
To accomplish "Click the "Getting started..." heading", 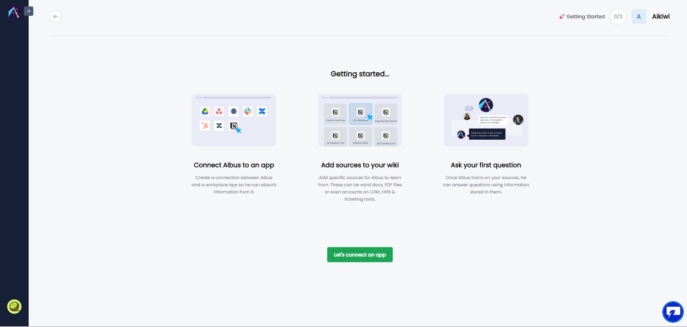I will coord(360,74).
